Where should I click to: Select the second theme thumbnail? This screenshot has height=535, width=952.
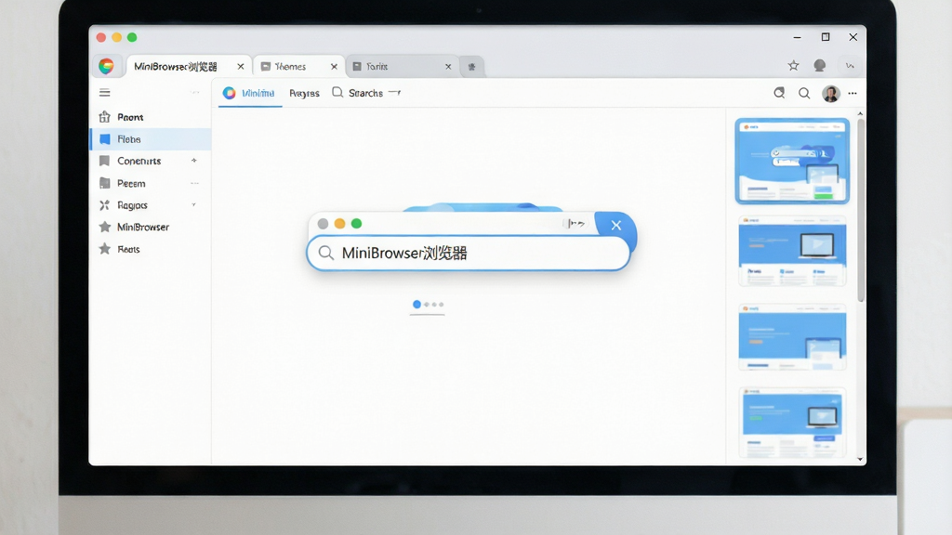[792, 251]
